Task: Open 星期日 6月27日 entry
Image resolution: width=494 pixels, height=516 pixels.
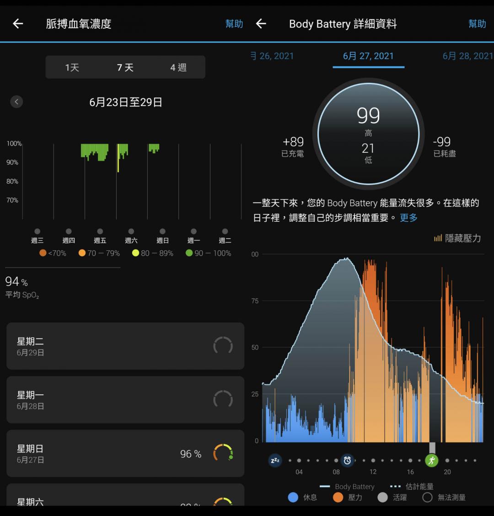Action: (x=125, y=453)
